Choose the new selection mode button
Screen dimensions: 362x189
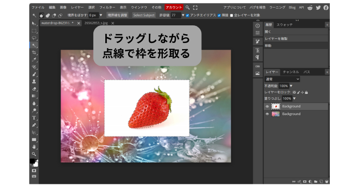click(41, 16)
